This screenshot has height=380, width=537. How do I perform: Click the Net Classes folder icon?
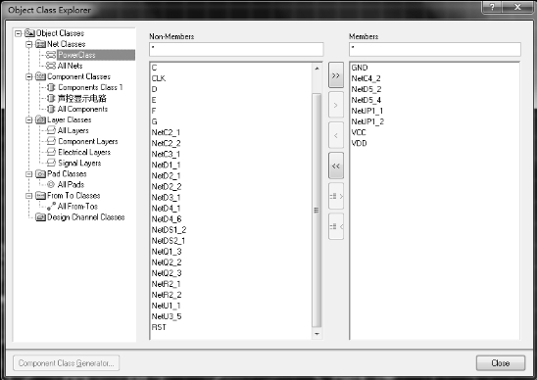pyautogui.click(x=41, y=44)
